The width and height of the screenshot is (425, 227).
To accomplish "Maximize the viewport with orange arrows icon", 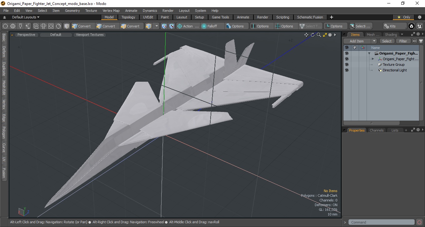I will [325, 35].
